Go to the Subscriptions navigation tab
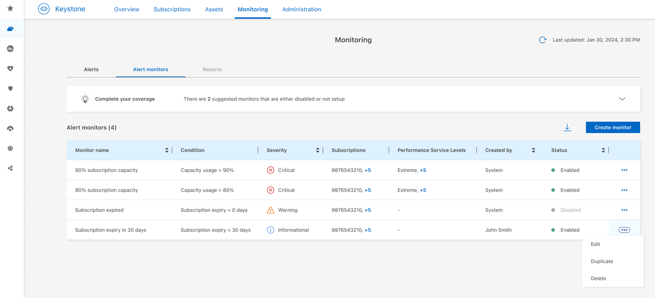 [172, 9]
